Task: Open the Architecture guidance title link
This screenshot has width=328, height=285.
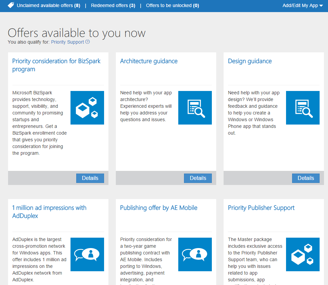Action: pos(149,61)
